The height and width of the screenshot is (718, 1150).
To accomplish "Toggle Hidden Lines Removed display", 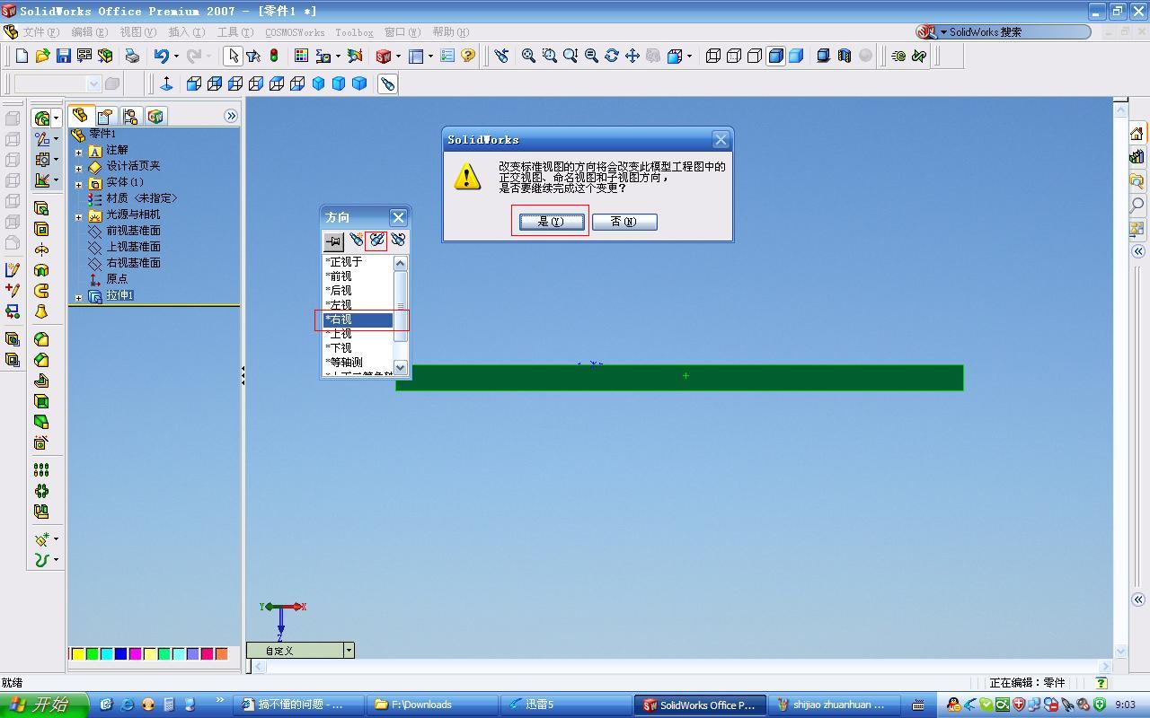I will click(755, 56).
